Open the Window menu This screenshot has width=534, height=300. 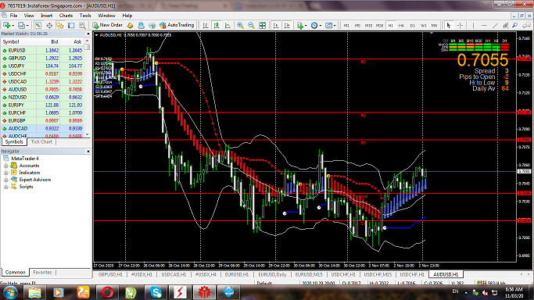pyautogui.click(x=106, y=16)
